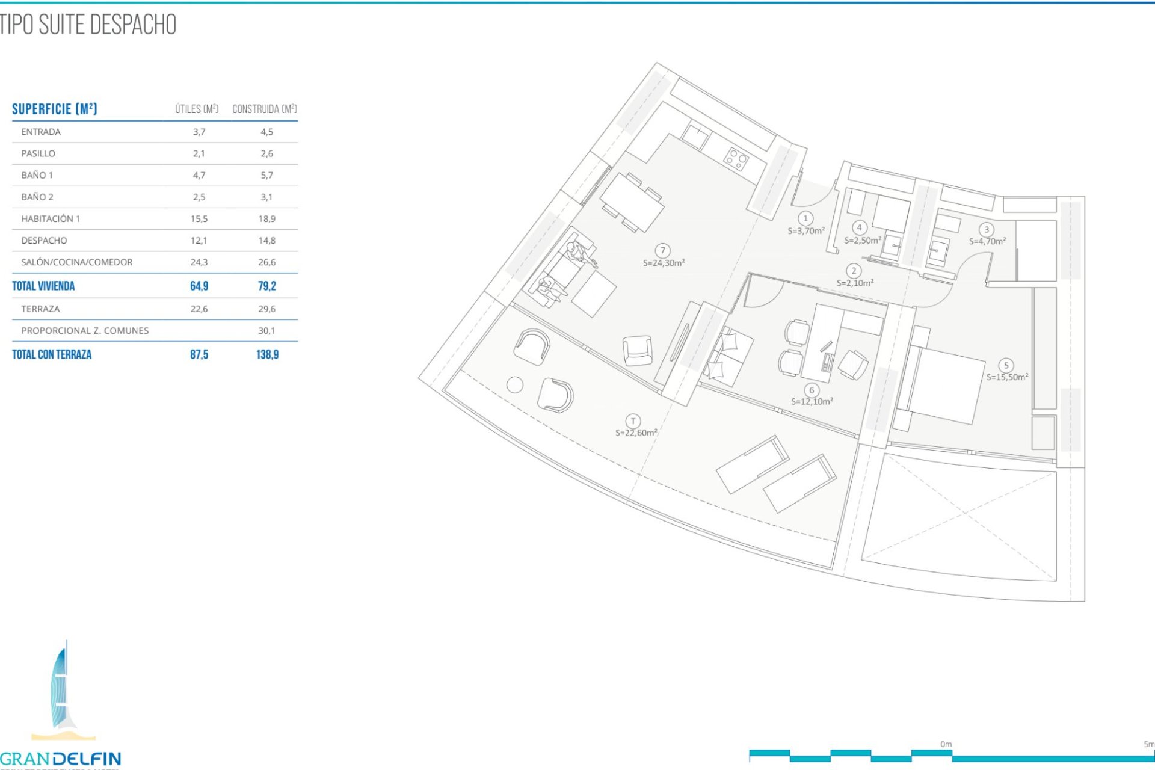Click the circled number 6 office marker
Image resolution: width=1155 pixels, height=770 pixels.
tap(812, 390)
